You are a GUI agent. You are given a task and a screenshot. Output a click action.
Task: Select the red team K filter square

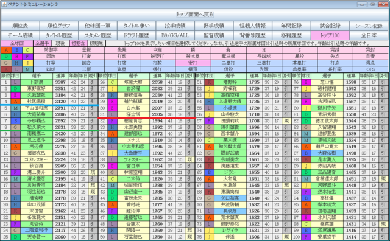point(6,69)
